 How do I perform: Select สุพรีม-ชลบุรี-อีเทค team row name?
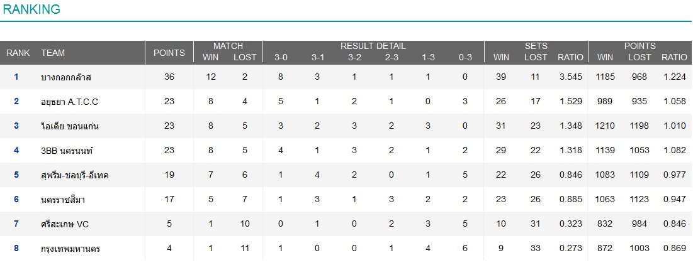coord(74,175)
